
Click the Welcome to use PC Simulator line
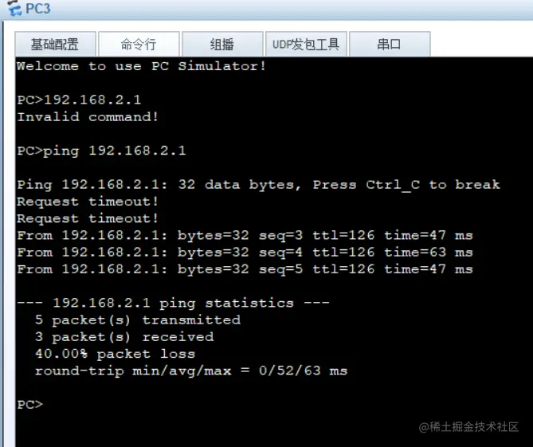pos(141,66)
